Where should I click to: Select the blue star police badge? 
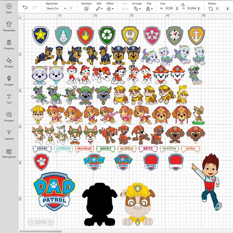(40, 36)
